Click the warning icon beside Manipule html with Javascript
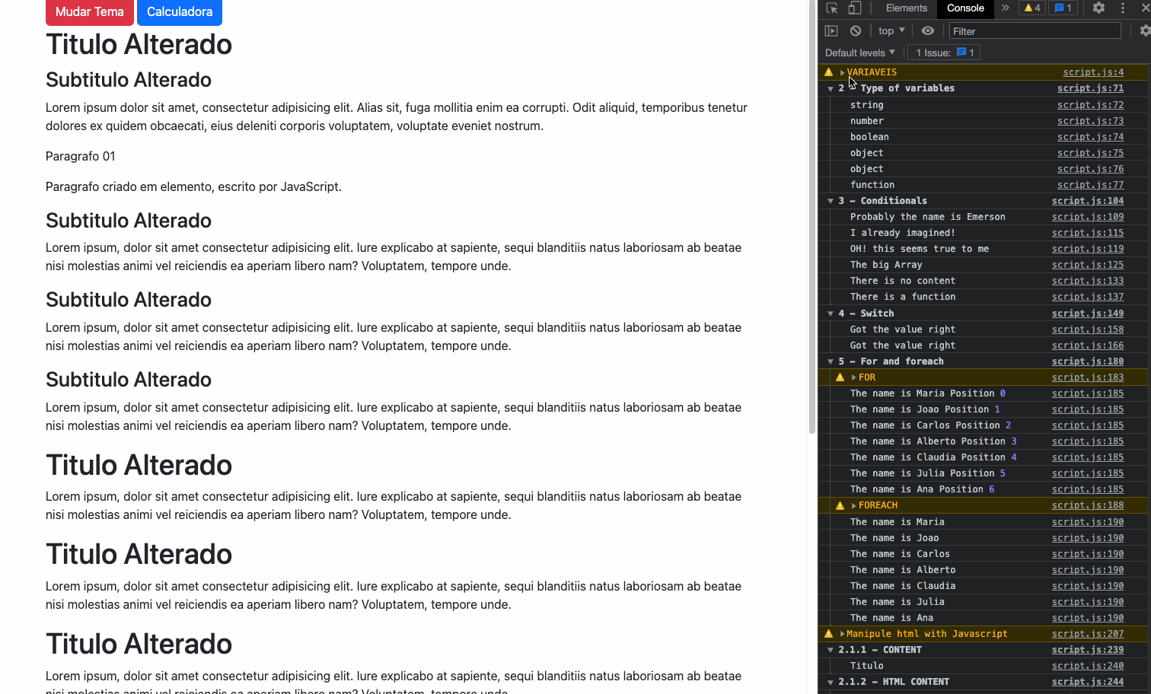Image resolution: width=1151 pixels, height=694 pixels. (828, 634)
